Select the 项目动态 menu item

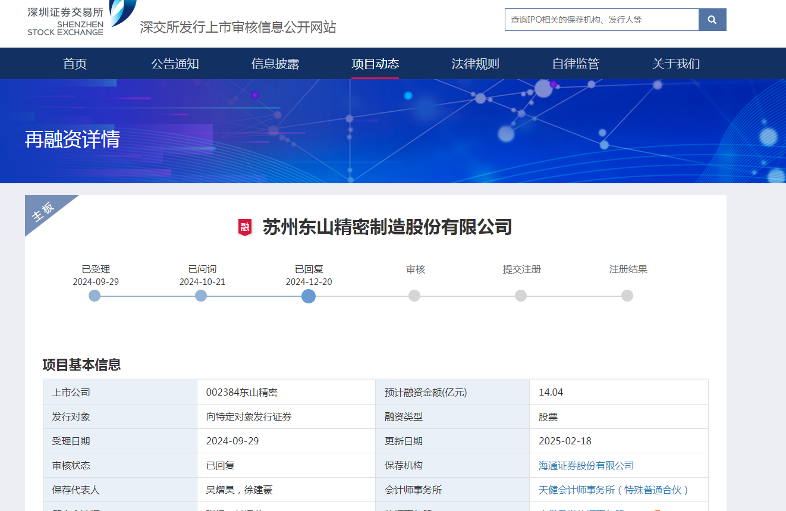pos(375,64)
